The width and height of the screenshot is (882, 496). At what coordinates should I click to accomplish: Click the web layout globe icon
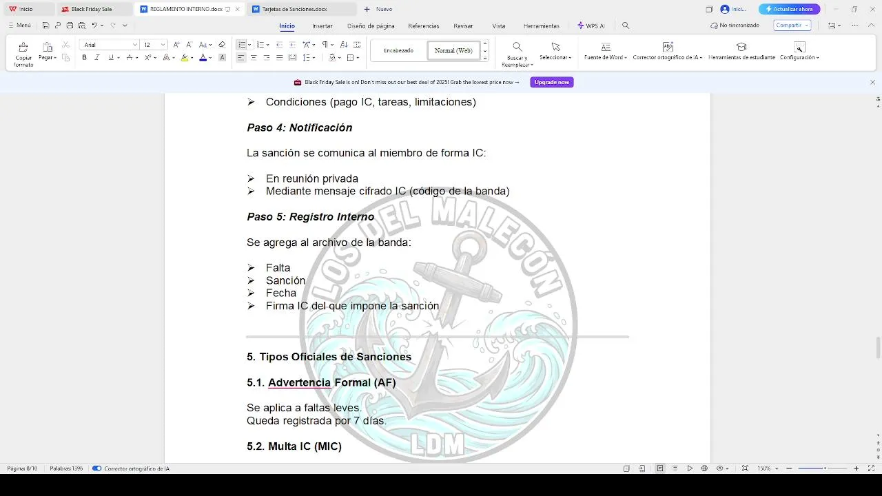tap(704, 468)
